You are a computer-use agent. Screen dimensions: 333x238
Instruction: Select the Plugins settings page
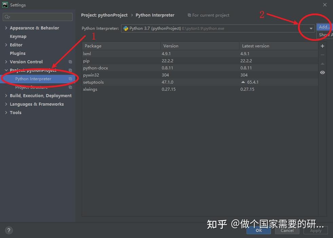18,53
